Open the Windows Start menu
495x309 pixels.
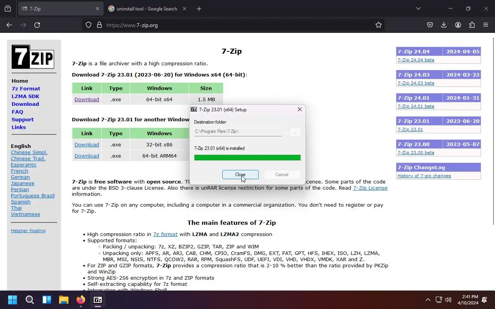12,300
